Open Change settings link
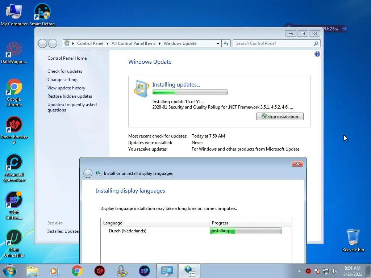This screenshot has width=371, height=278. [x=63, y=79]
